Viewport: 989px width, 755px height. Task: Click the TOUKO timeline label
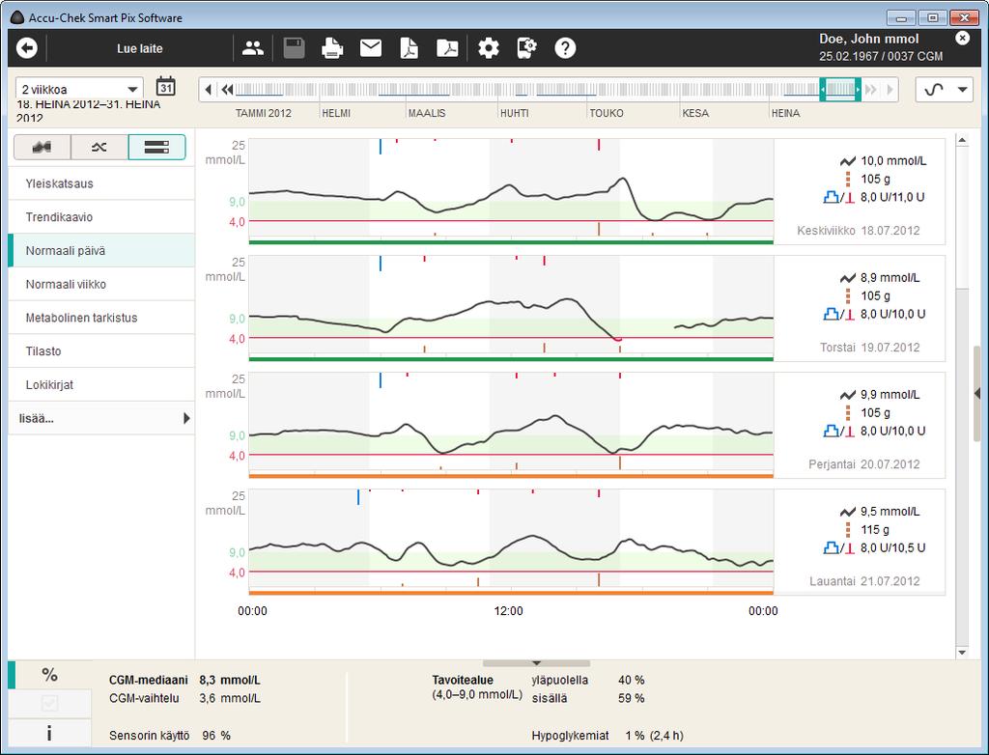(x=607, y=113)
